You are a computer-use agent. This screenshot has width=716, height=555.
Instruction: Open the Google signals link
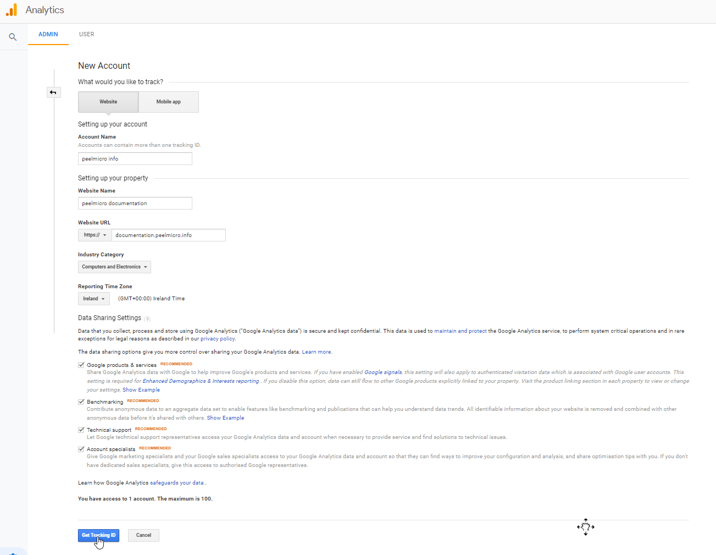click(383, 372)
